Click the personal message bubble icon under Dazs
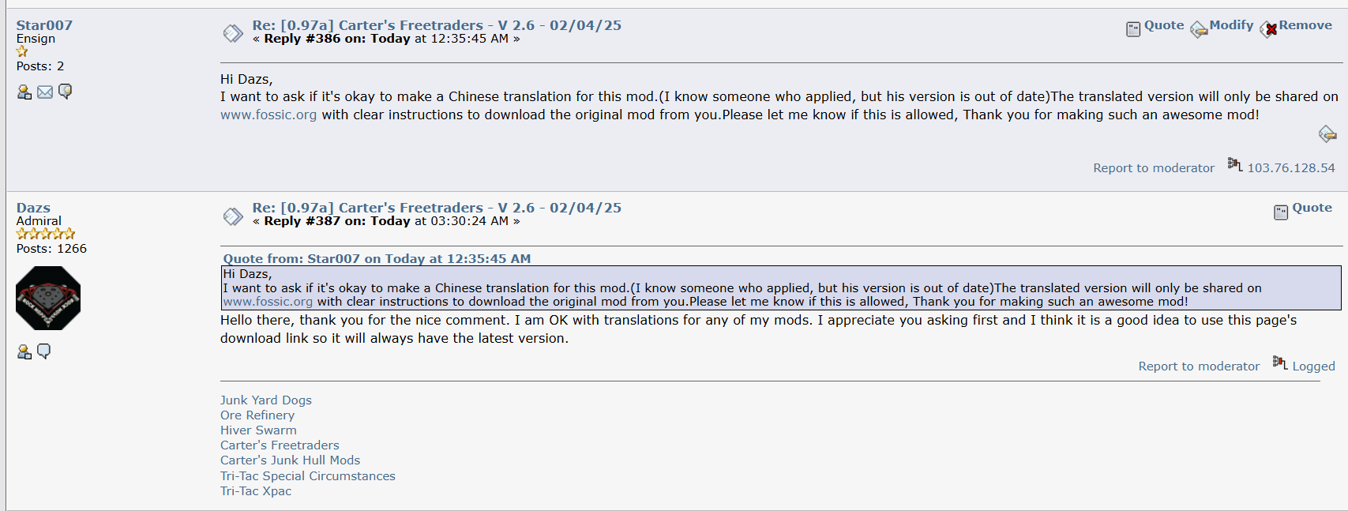 click(44, 351)
